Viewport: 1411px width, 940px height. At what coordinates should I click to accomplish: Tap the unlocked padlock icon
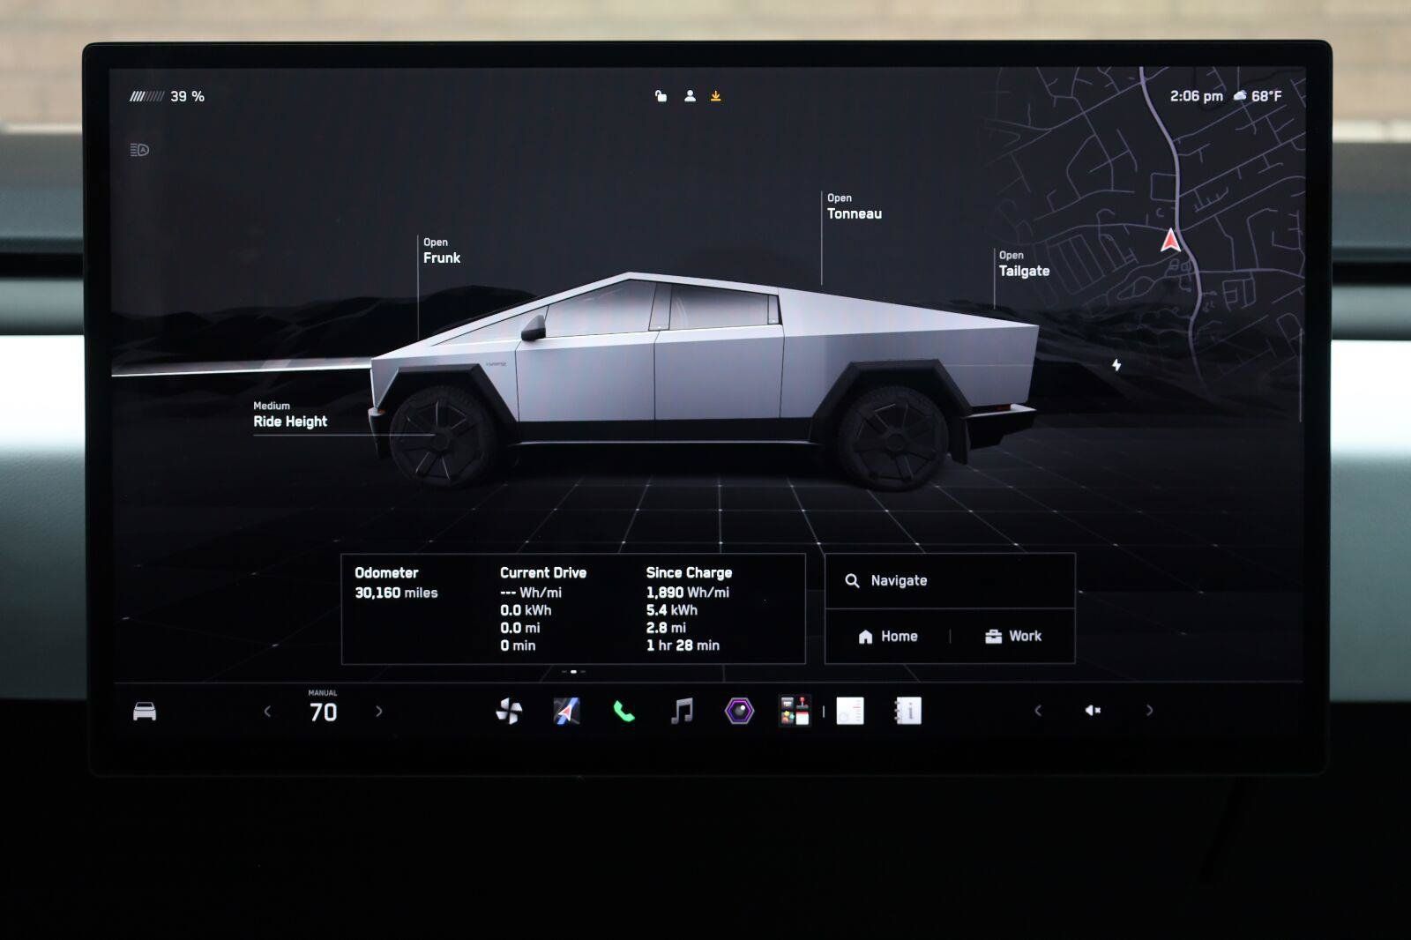661,96
